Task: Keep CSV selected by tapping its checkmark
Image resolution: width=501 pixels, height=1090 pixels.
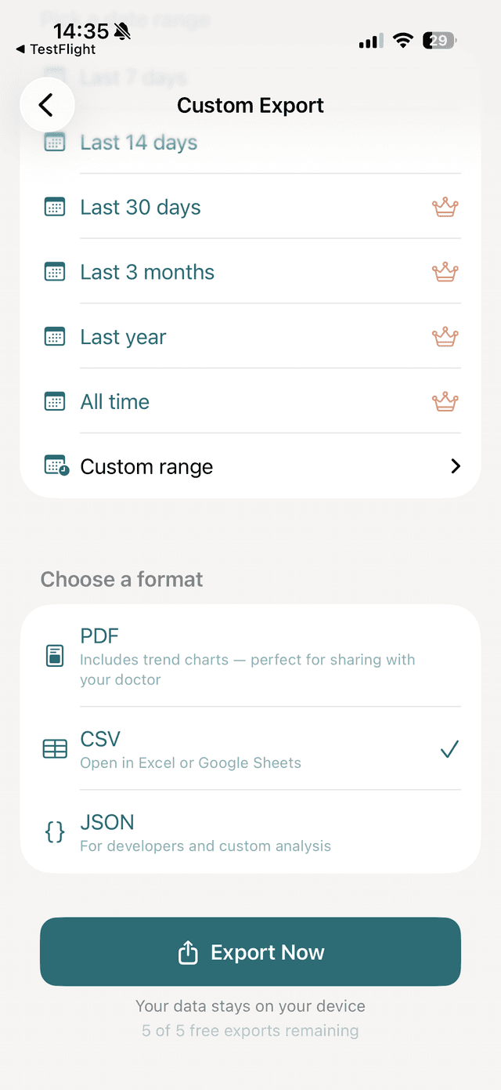Action: [x=449, y=749]
